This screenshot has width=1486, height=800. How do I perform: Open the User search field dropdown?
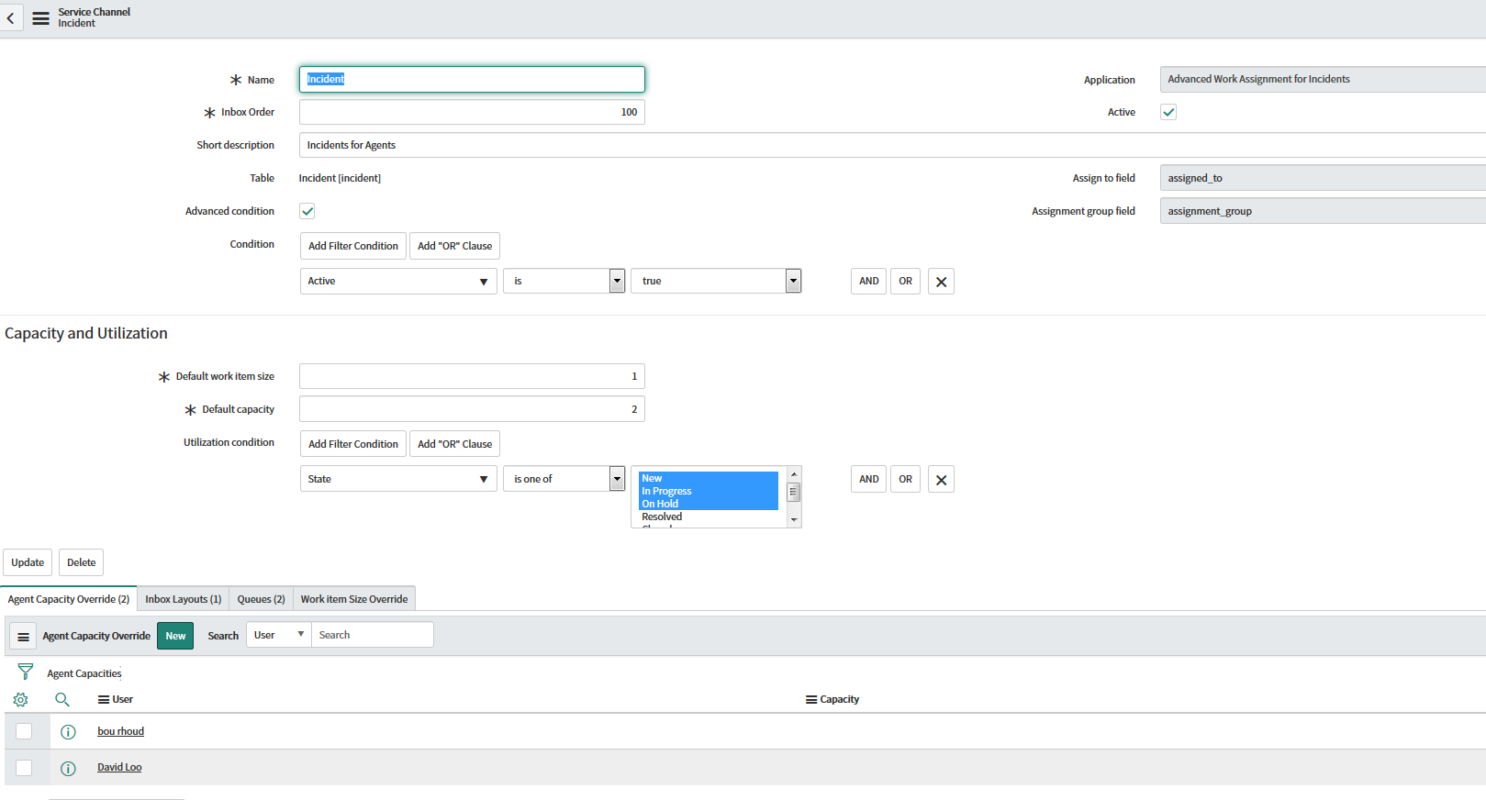[x=279, y=635]
